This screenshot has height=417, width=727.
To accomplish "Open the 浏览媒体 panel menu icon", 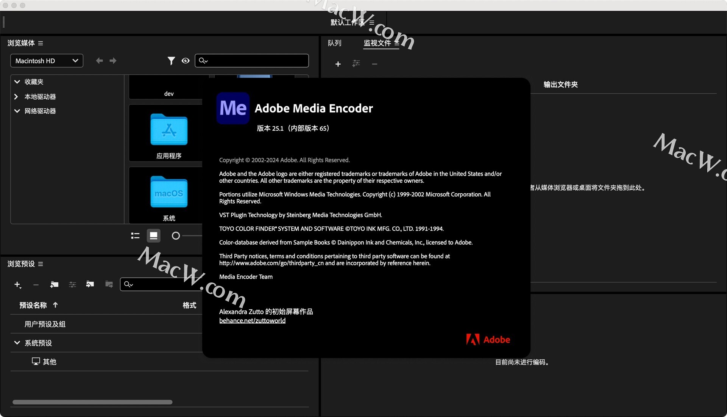I will tap(41, 43).
